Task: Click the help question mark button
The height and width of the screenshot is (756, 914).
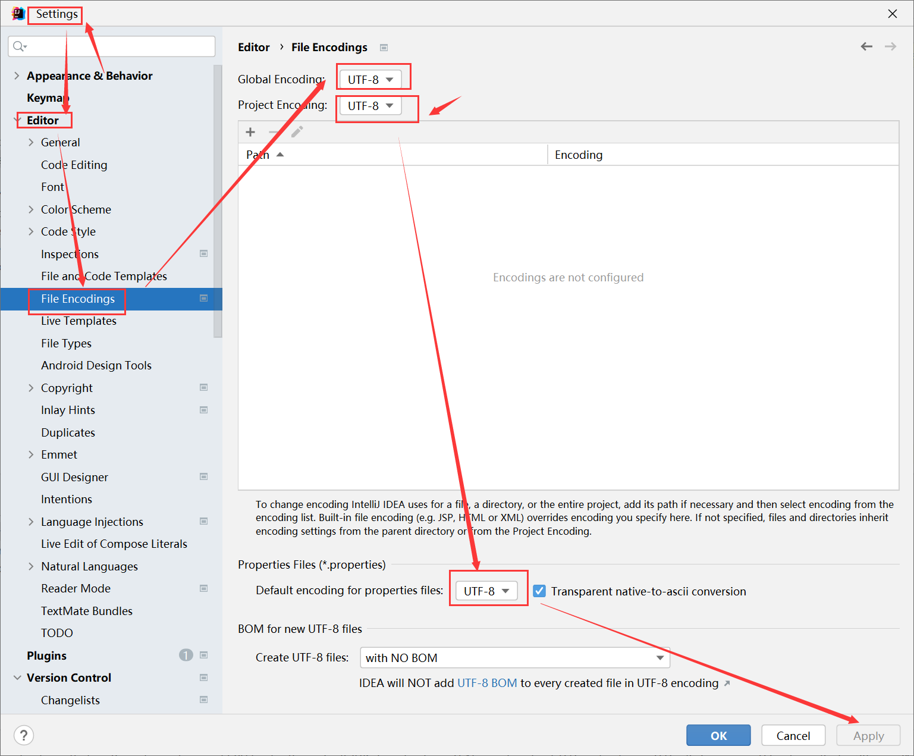Action: (24, 735)
